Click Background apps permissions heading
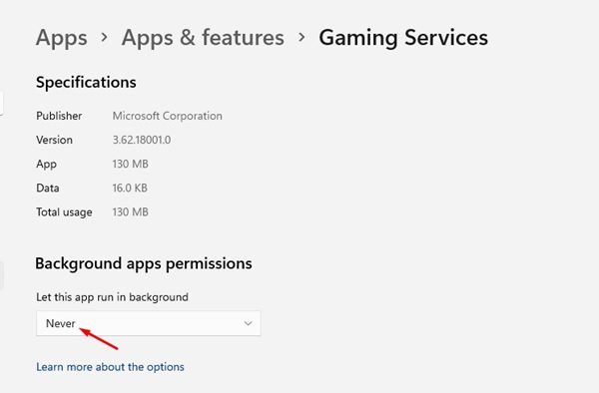 click(x=144, y=263)
